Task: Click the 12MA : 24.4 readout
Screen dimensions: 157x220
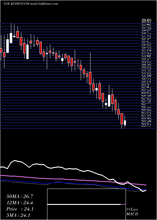Action: click(x=20, y=203)
